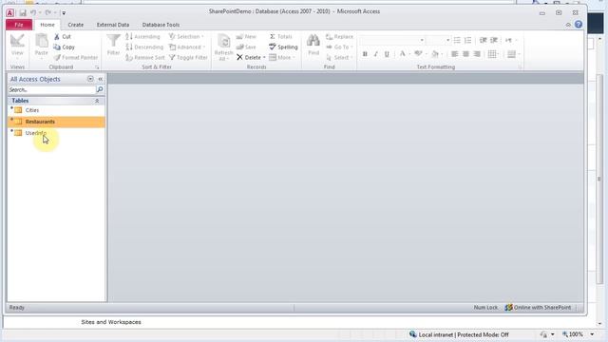This screenshot has height=342, width=608.
Task: Click the search magnifier icon
Action: pos(100,89)
